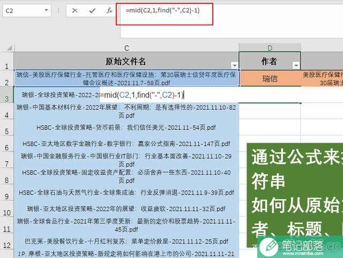Select row 8 header
The image size is (343, 258).
7,177
